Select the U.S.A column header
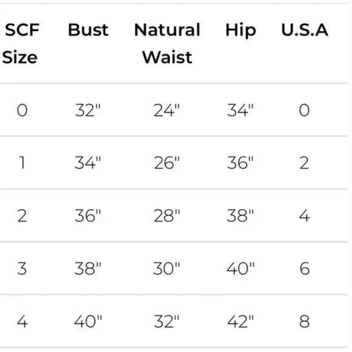Image resolution: width=352 pixels, height=352 pixels. [305, 30]
